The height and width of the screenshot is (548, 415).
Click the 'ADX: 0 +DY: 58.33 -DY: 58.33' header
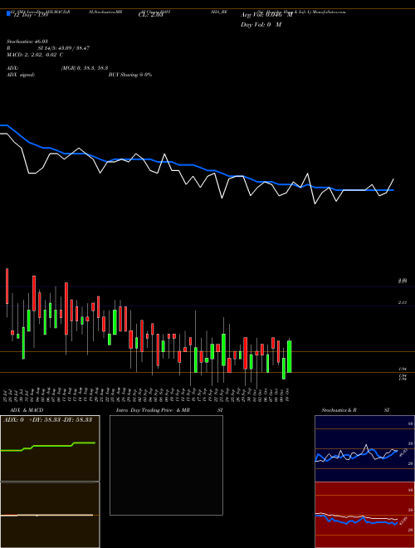48,419
